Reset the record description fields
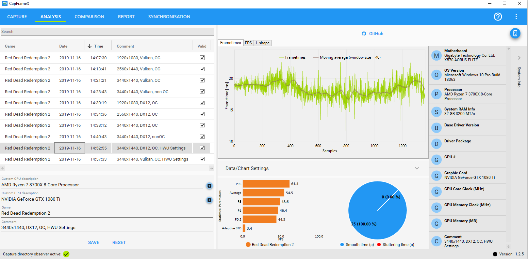The width and height of the screenshot is (528, 259). [x=119, y=242]
